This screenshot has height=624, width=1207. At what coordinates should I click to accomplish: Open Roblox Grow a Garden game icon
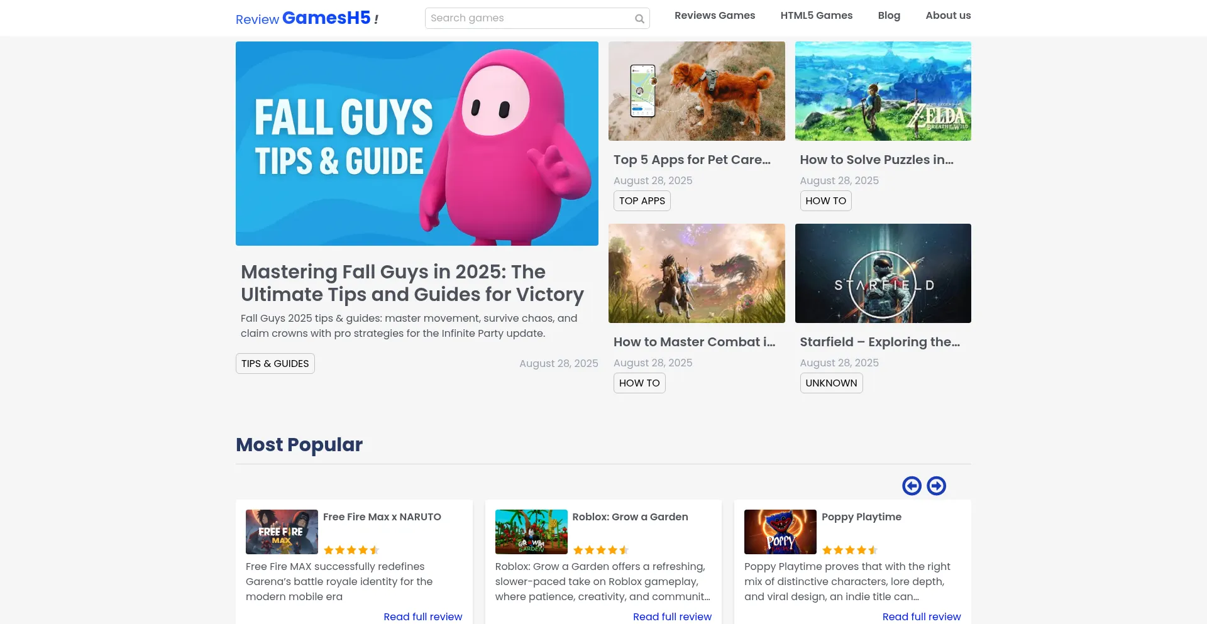(x=531, y=532)
